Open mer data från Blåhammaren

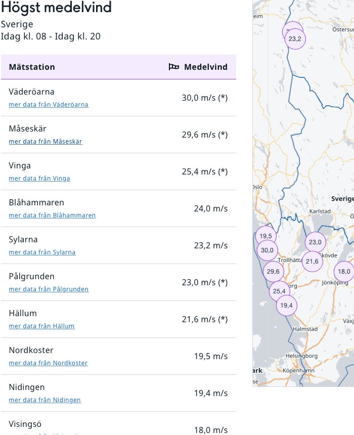[x=52, y=215]
